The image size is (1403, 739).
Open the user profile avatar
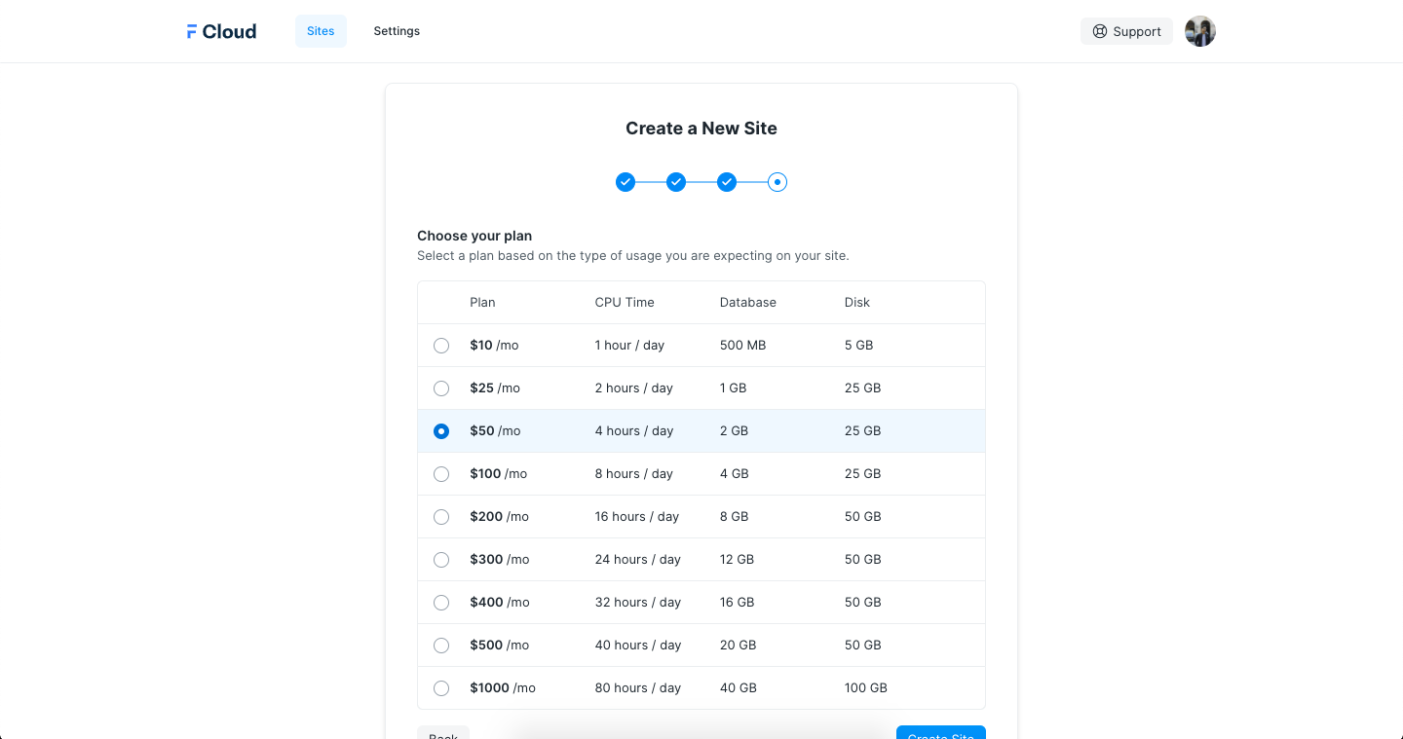click(1199, 31)
